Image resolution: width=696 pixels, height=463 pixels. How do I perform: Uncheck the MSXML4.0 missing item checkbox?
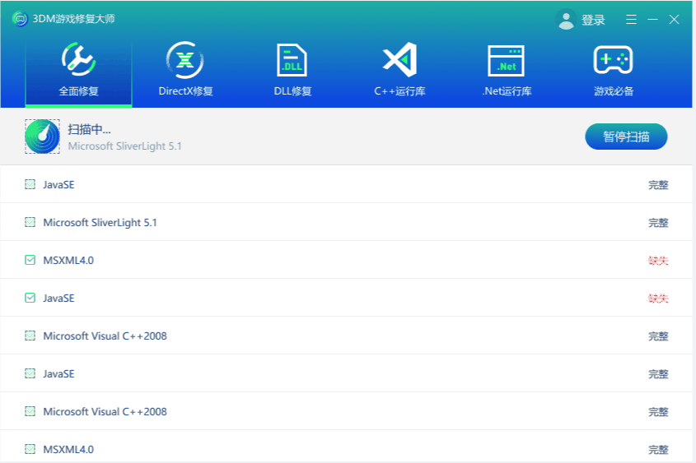pos(30,261)
